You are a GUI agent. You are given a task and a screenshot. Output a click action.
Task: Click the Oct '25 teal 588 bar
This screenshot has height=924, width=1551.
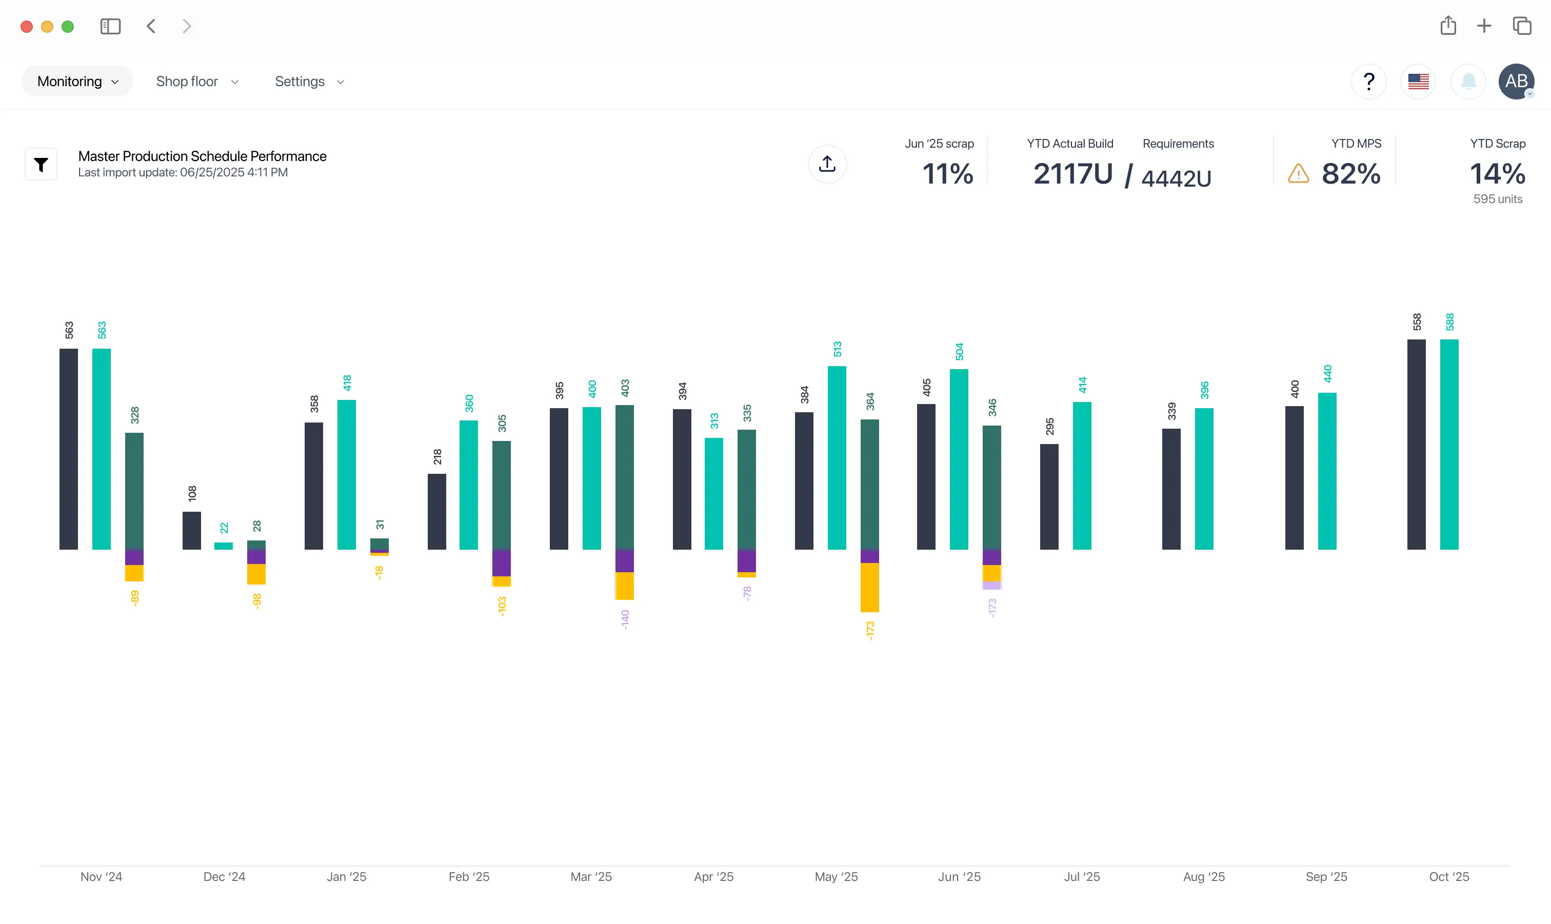pos(1449,444)
